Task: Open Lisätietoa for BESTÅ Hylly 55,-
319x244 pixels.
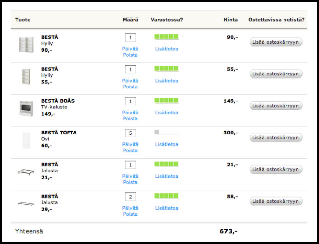Action: coord(167,81)
